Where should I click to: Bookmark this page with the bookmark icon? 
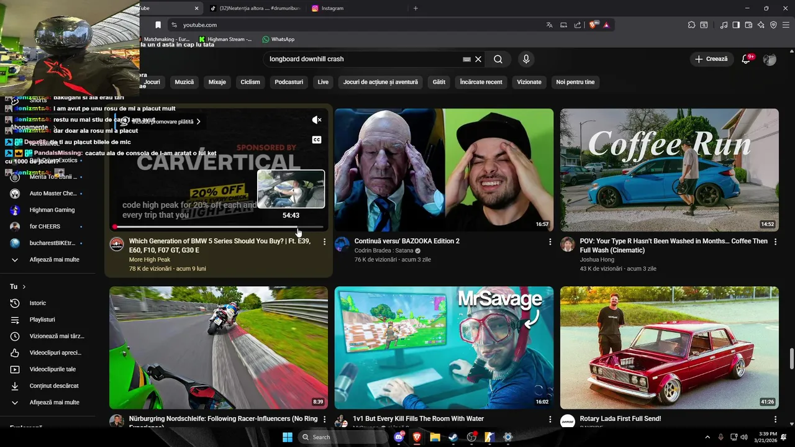(x=158, y=25)
